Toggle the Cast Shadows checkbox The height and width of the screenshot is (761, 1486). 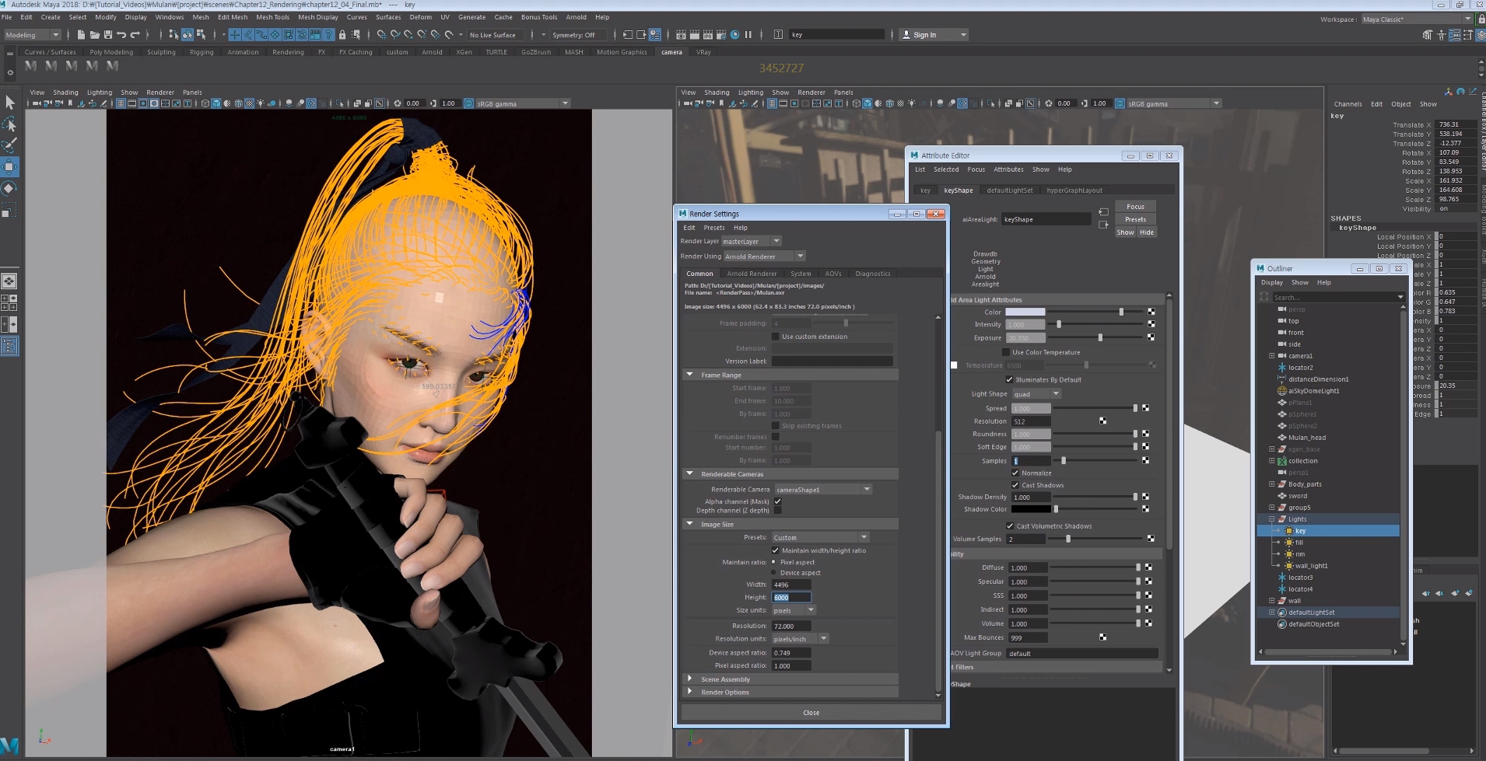1015,485
